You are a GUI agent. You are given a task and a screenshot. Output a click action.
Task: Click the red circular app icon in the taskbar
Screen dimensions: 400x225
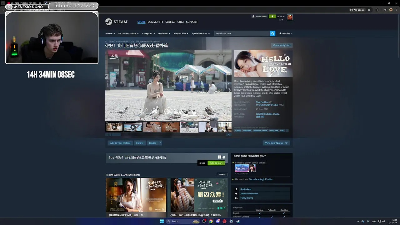click(224, 221)
